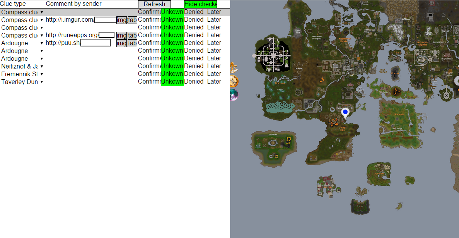The width and height of the screenshot is (459, 238).
Task: Click the blue location marker on the map
Action: point(345,113)
